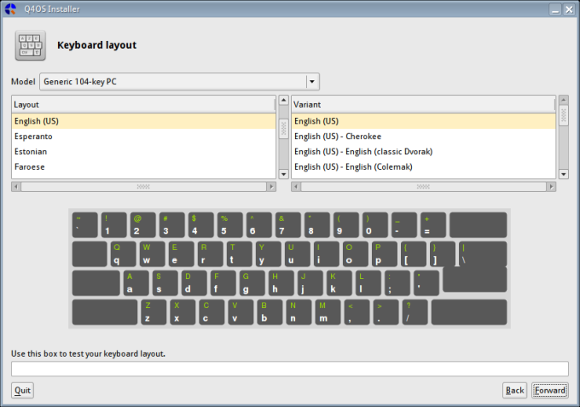Click the E key on keyboard preview
The image size is (580, 407).
[182, 253]
